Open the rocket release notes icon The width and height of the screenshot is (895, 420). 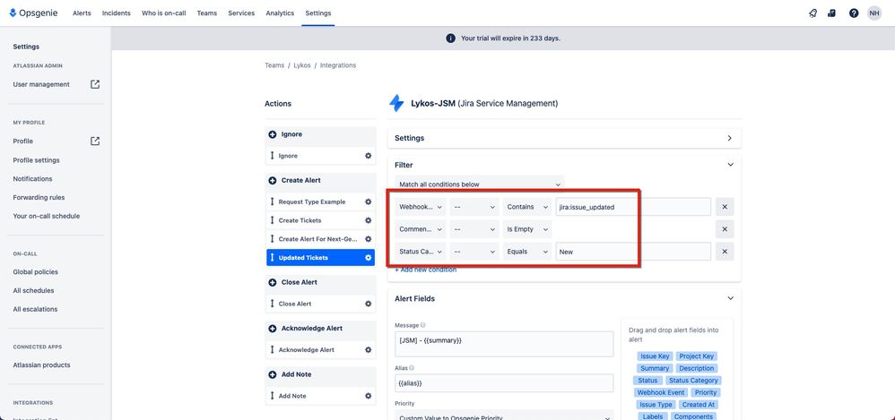(x=812, y=13)
